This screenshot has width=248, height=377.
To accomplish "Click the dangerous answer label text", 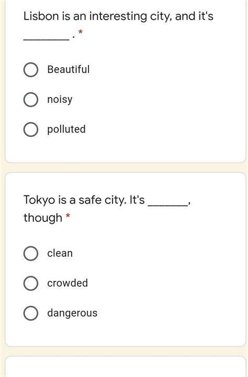I will [x=72, y=313].
